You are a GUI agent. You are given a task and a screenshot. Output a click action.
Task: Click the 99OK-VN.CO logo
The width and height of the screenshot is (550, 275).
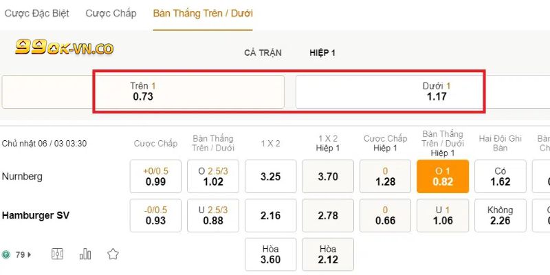coord(64,47)
